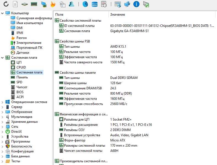Click the memory module toolbar icon

coord(34,4)
